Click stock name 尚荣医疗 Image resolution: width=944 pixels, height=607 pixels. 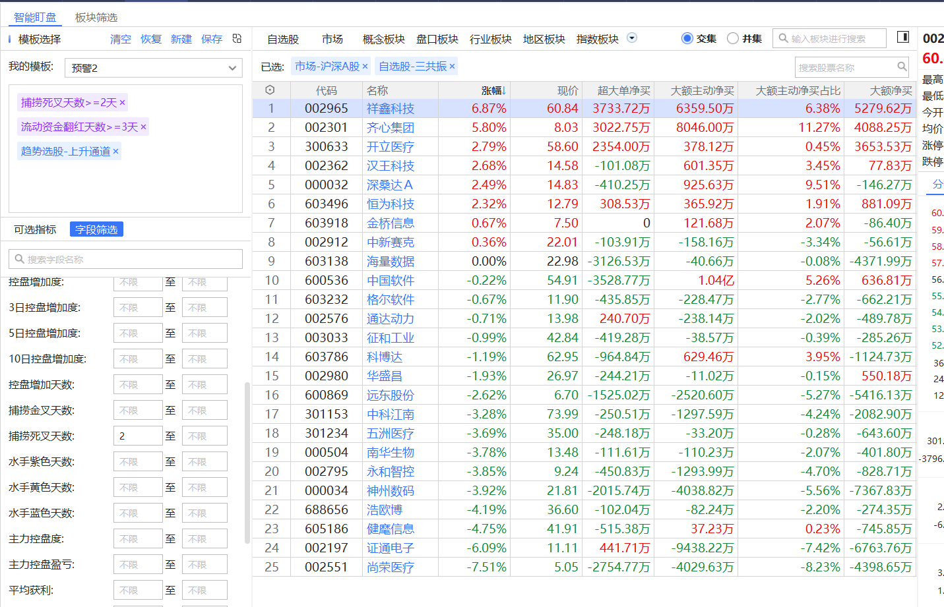click(x=391, y=567)
